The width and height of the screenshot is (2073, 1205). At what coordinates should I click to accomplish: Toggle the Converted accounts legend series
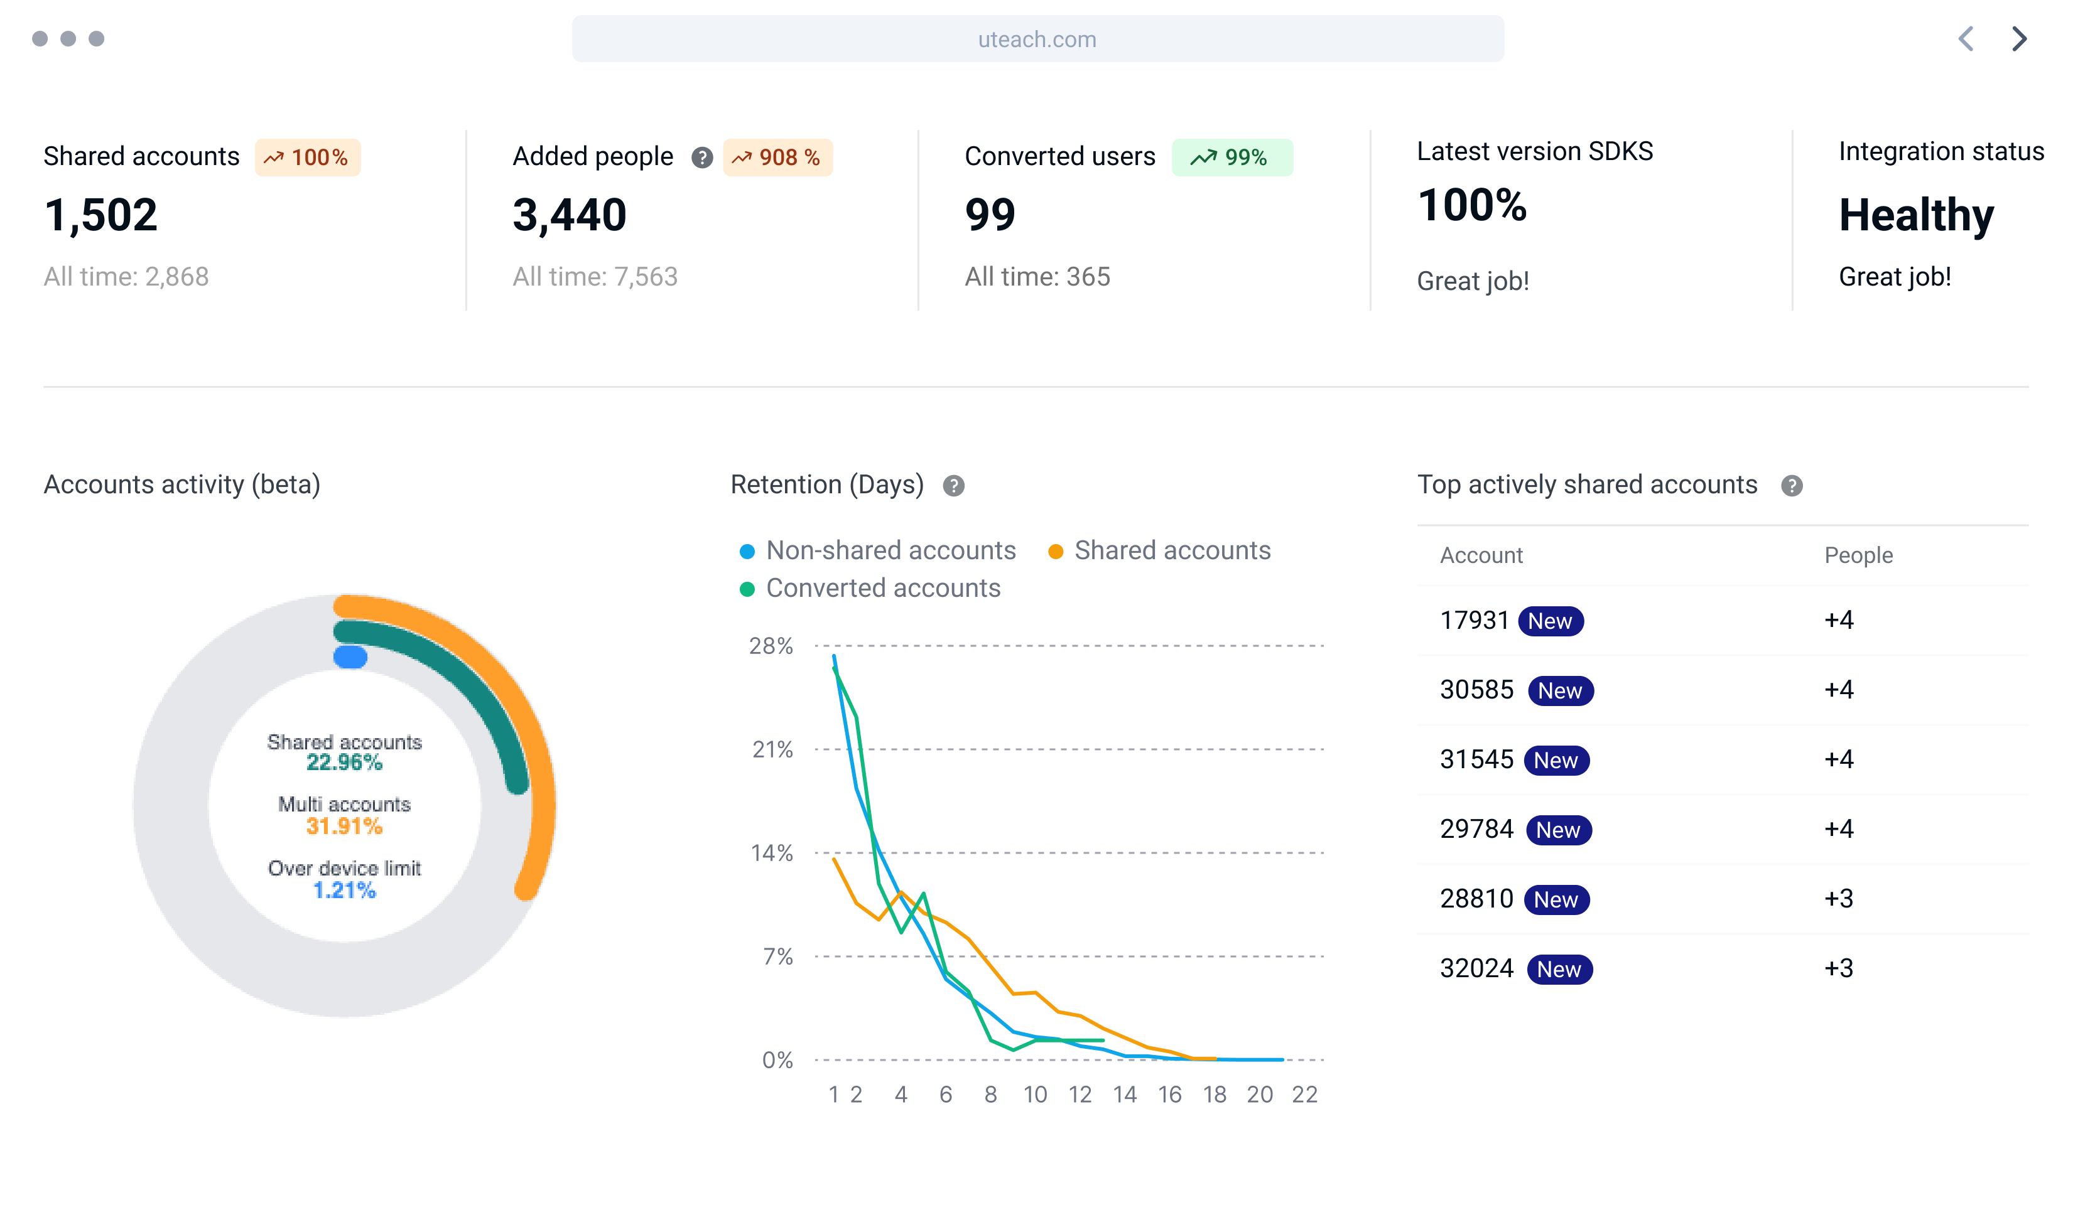[870, 587]
